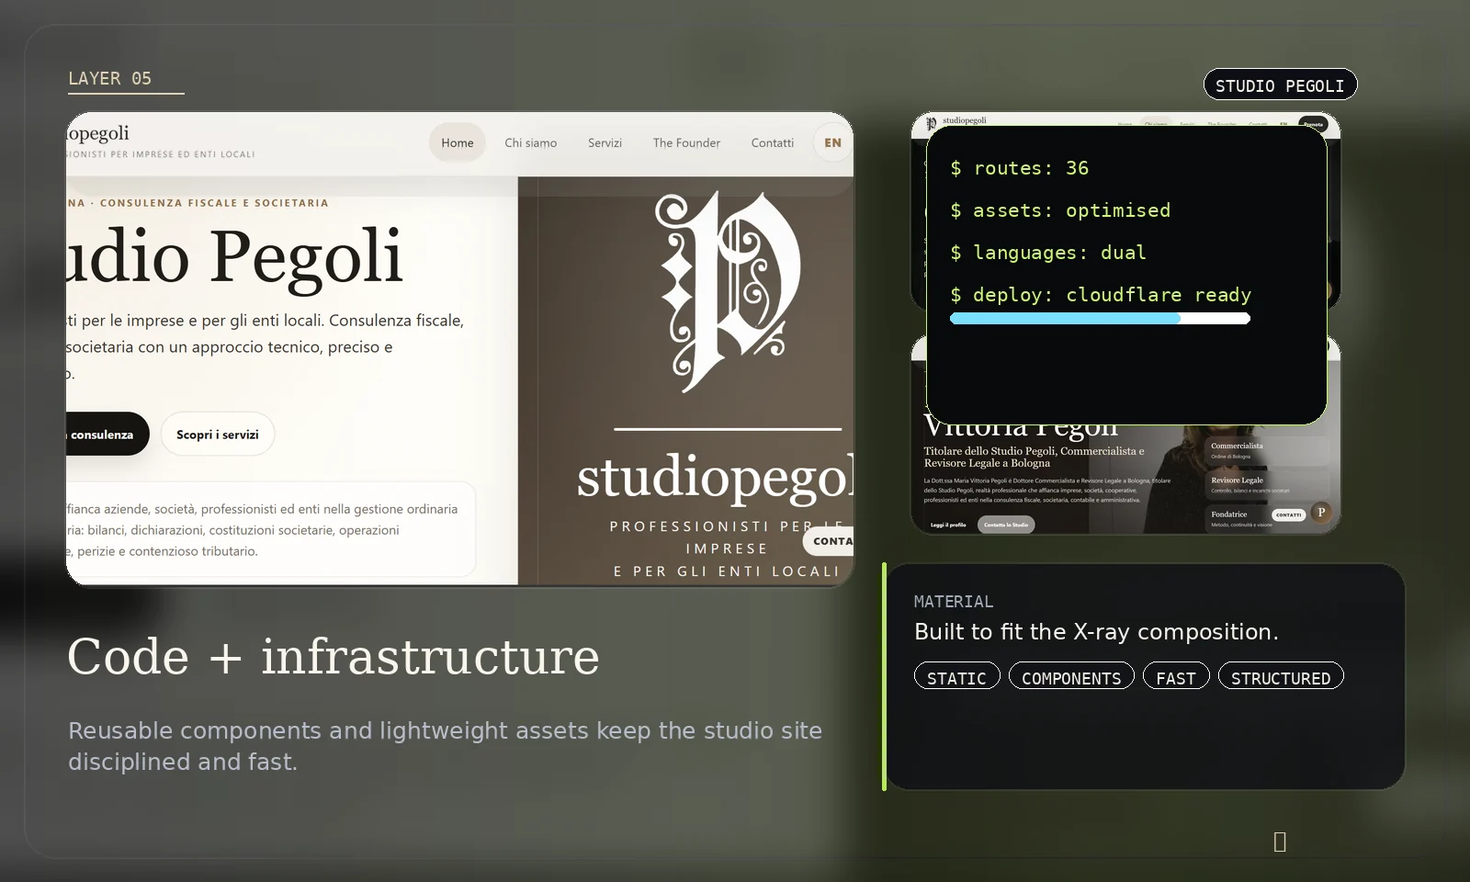Click the gothic P emblem in the hero
Viewport: 1470px width, 882px height.
point(727,292)
